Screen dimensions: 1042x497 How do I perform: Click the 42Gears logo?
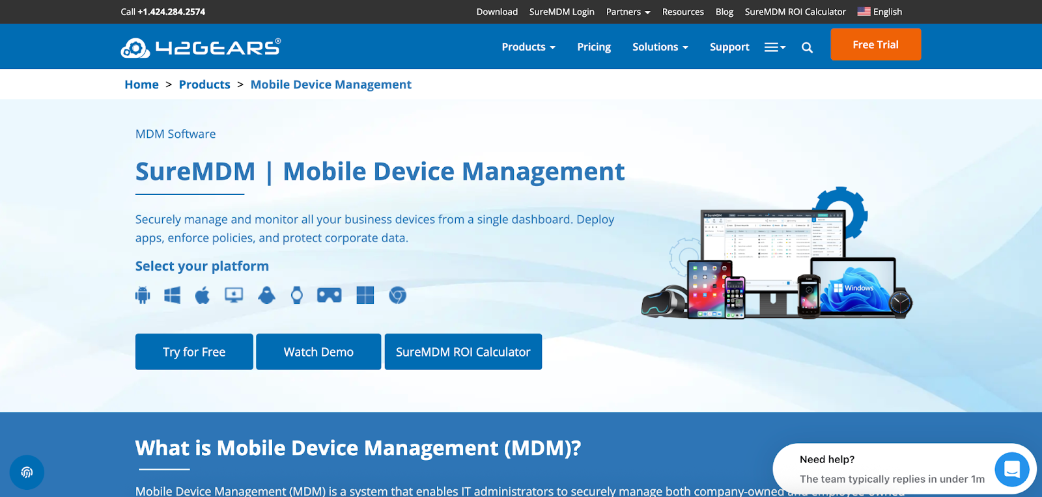[x=201, y=47]
